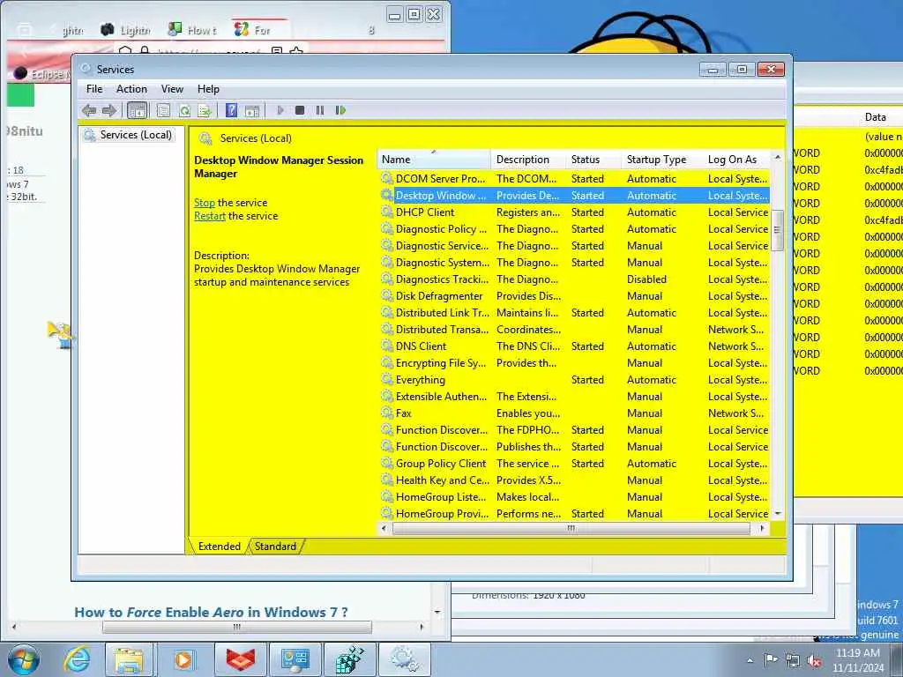Toggle the Show/Hide Action Pane toolbar icon
The width and height of the screenshot is (903, 677).
coord(252,110)
